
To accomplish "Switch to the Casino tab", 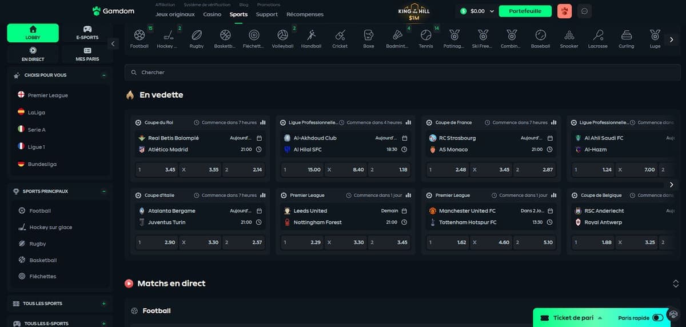I will [x=212, y=14].
